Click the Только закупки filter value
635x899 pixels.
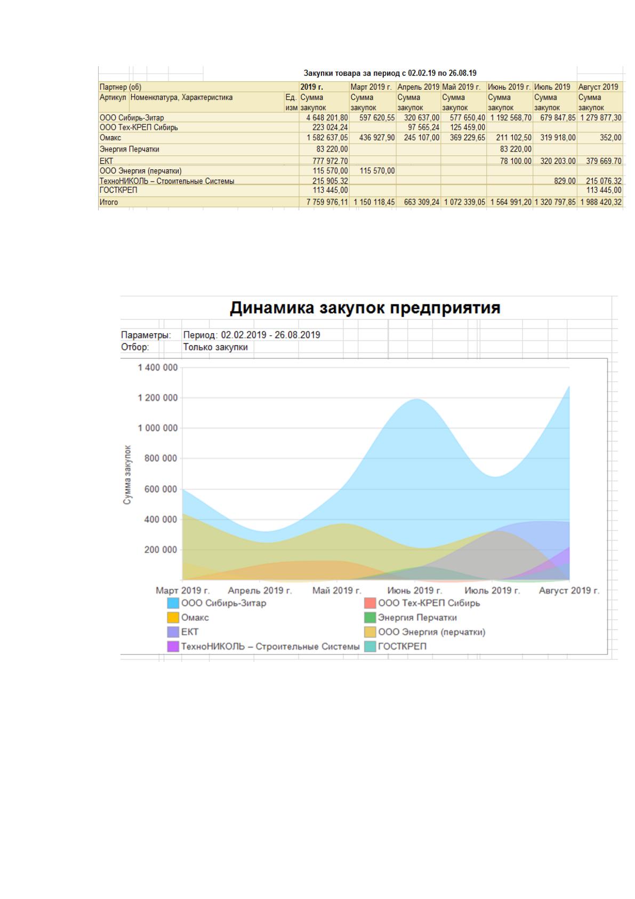point(215,348)
